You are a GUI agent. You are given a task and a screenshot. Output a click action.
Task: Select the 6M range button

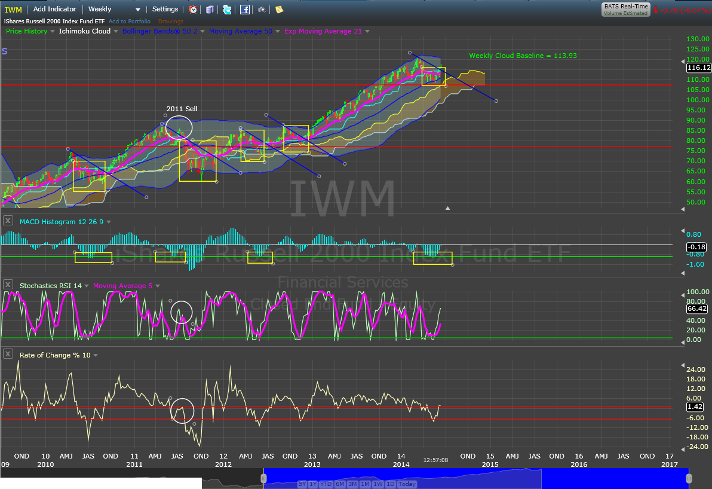coord(340,484)
